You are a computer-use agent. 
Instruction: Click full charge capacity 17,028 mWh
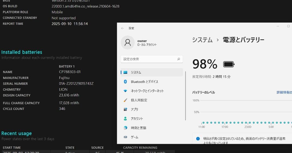(x=69, y=103)
